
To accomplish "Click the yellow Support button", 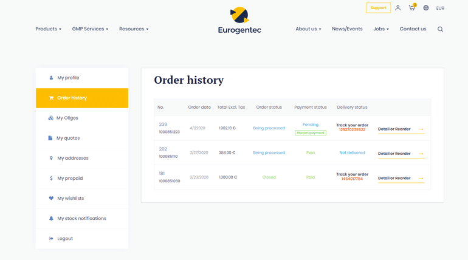I will (x=378, y=8).
